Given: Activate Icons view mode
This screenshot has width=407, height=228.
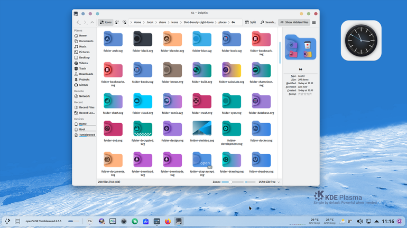Looking at the screenshot, I should 106,23.
